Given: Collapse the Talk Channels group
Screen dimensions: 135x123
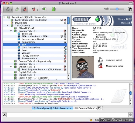Looking at the screenshot, I should pos(8,25).
